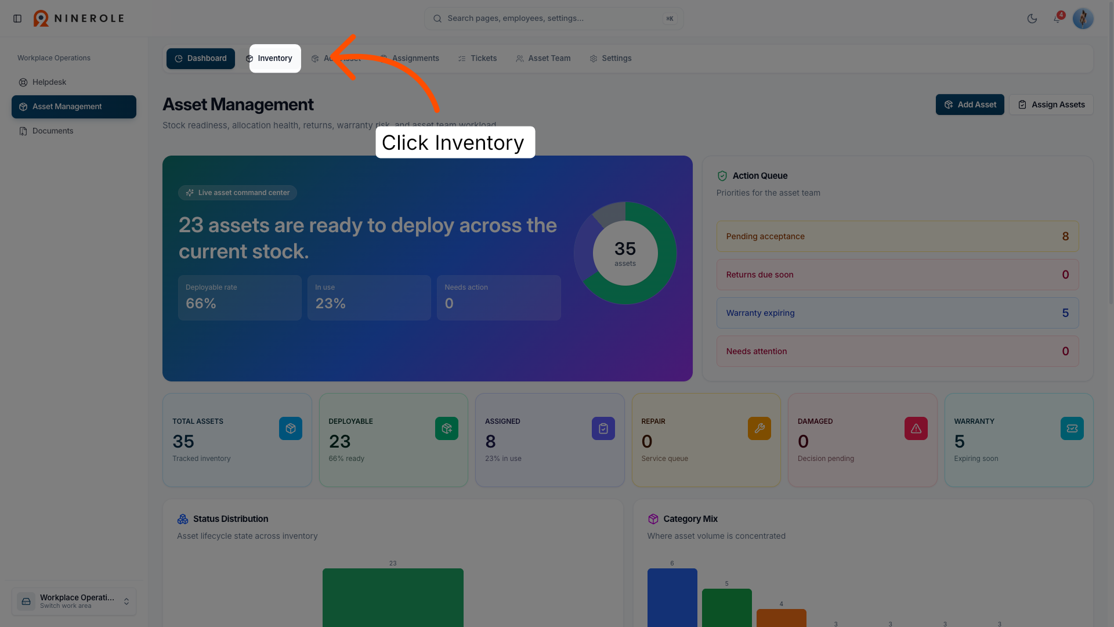Viewport: 1114px width, 627px height.
Task: Click the green bar labeled 23
Action: 393,597
